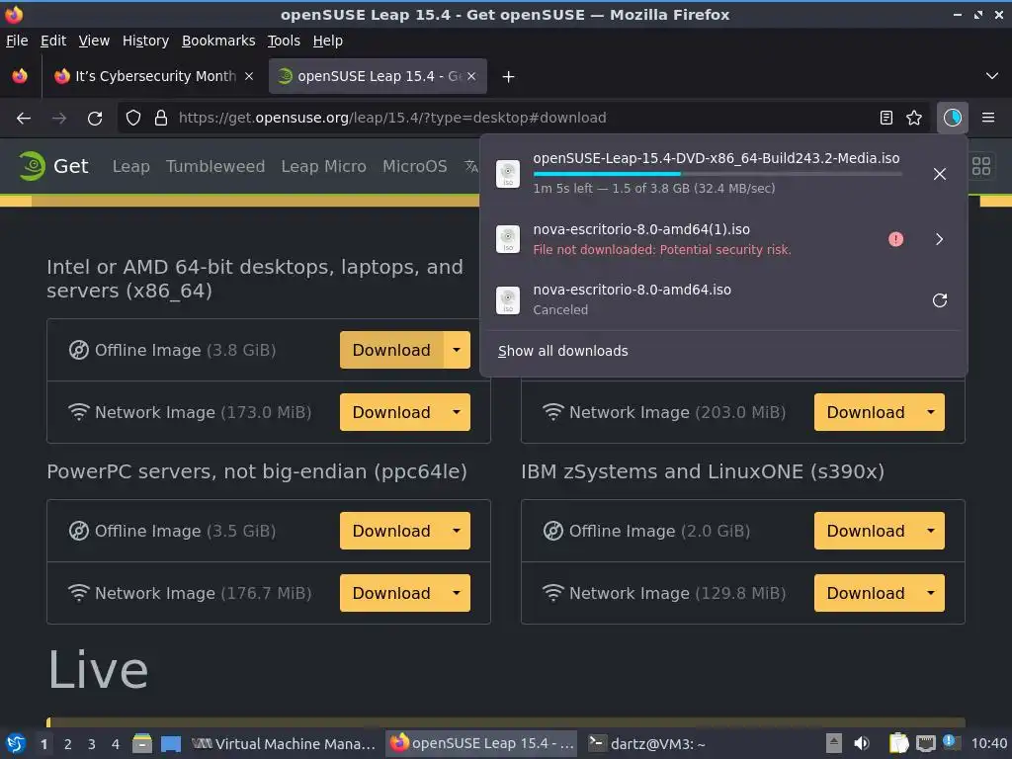Viewport: 1012px width, 759px height.
Task: Expand dropdown for 173.0 MiB Network Image
Action: [457, 412]
